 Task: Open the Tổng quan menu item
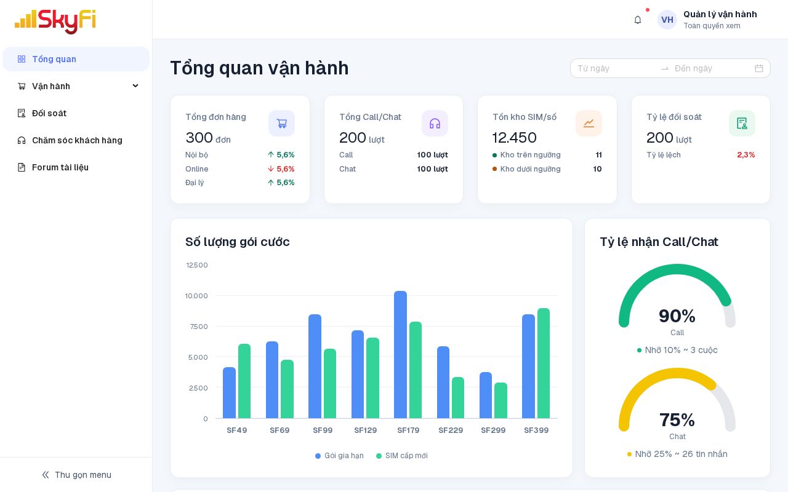[76, 59]
